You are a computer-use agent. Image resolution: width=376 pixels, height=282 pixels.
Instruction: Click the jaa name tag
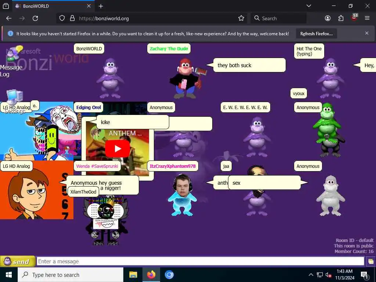click(x=226, y=166)
